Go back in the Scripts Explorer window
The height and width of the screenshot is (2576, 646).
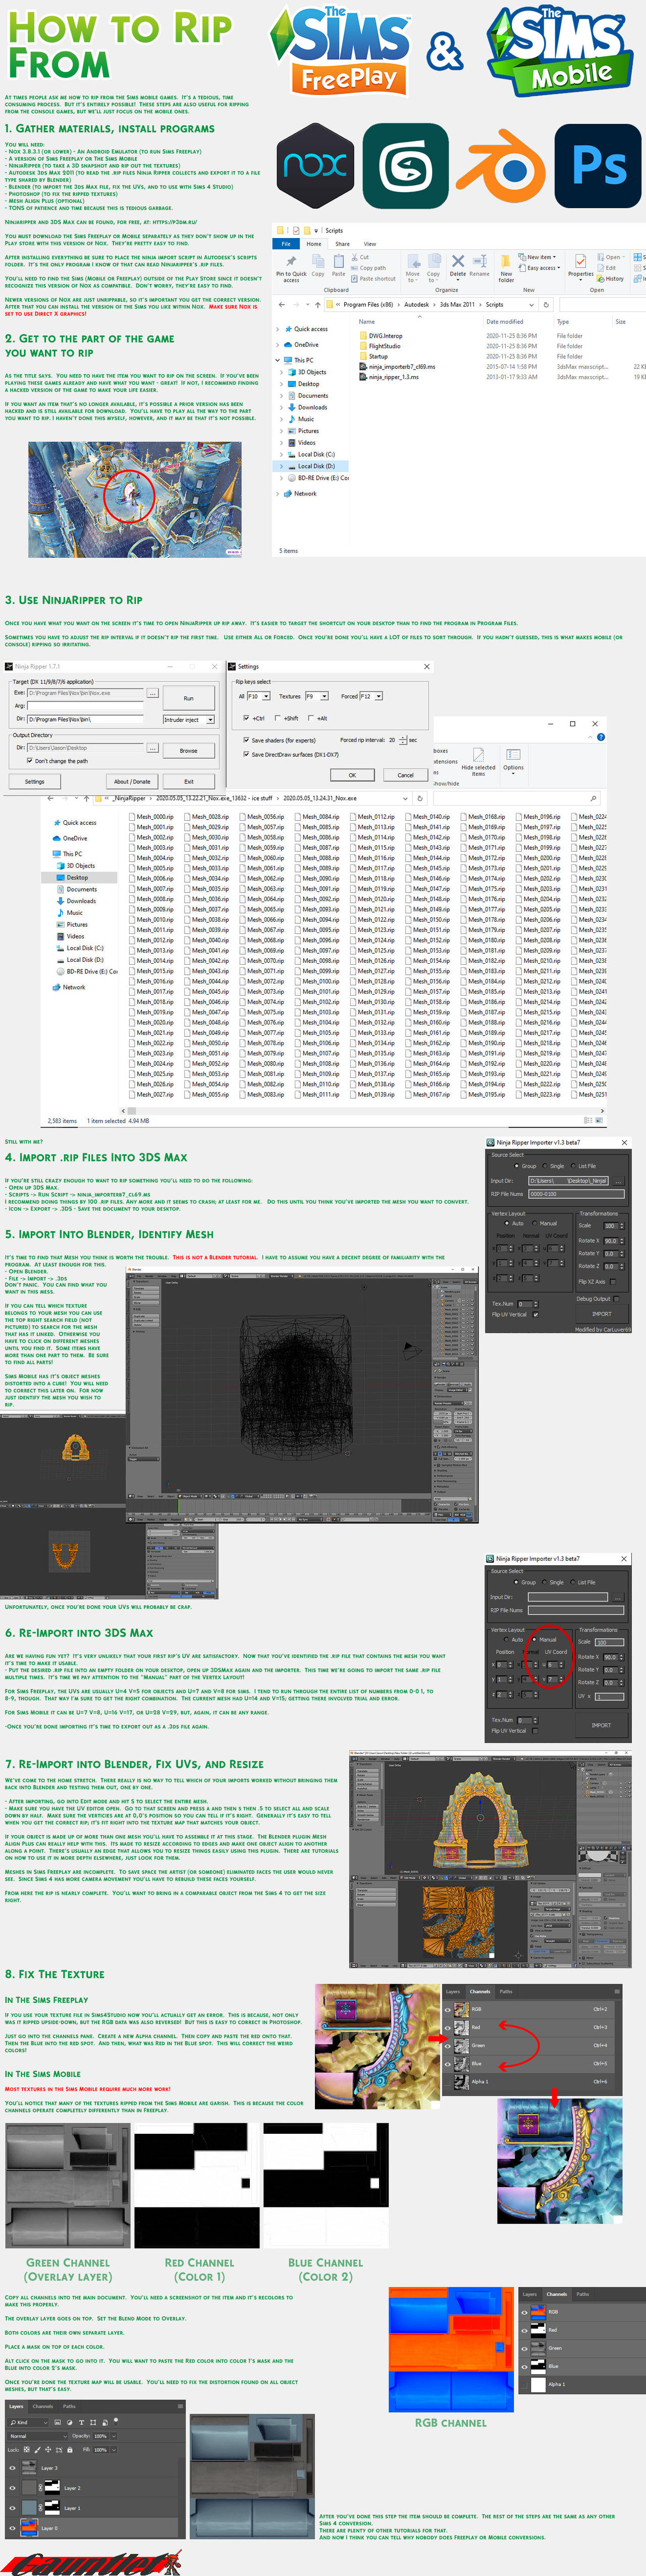283,304
